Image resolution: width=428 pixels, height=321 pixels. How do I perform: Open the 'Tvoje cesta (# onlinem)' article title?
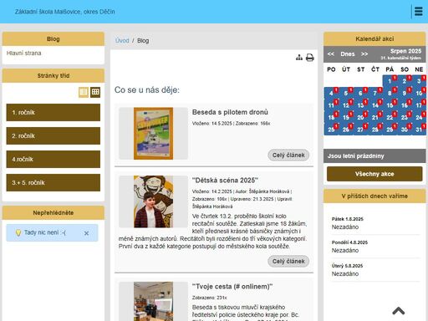click(232, 287)
